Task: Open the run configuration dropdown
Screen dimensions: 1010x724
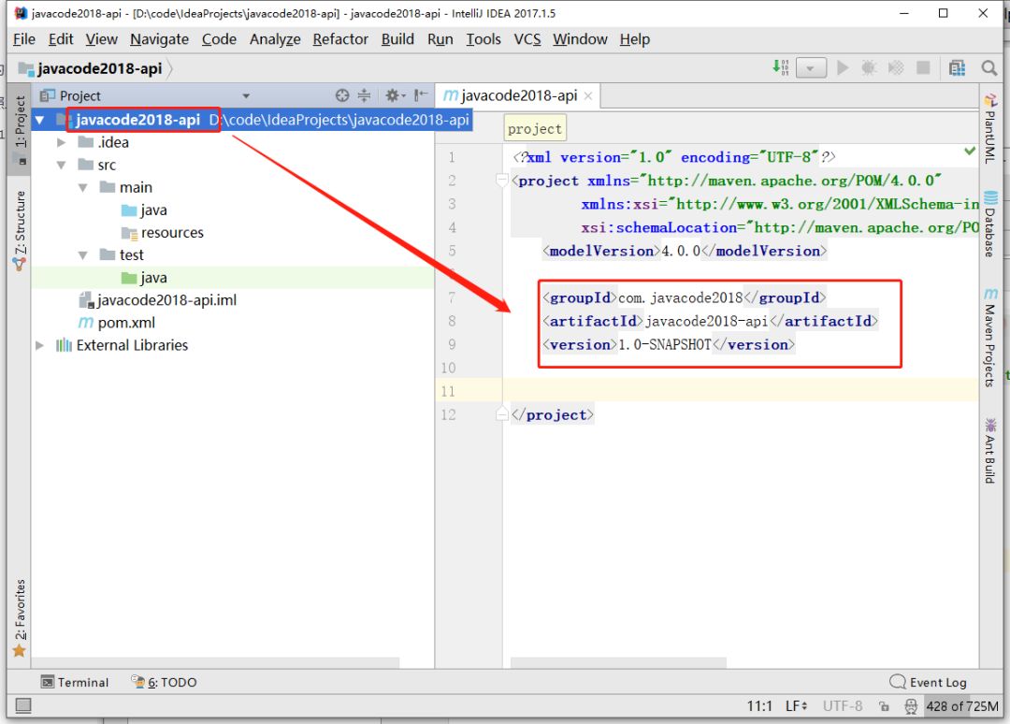Action: pyautogui.click(x=811, y=68)
